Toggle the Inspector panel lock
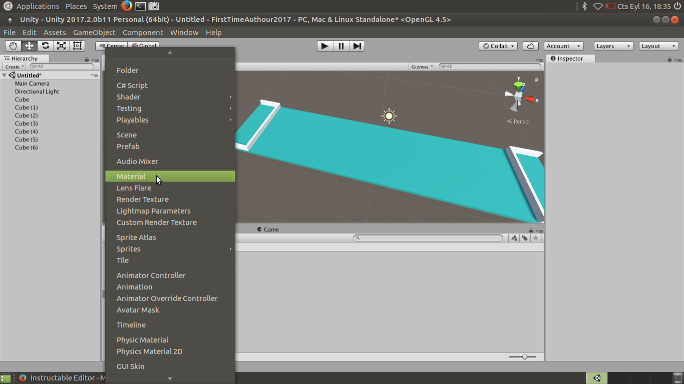 point(670,59)
